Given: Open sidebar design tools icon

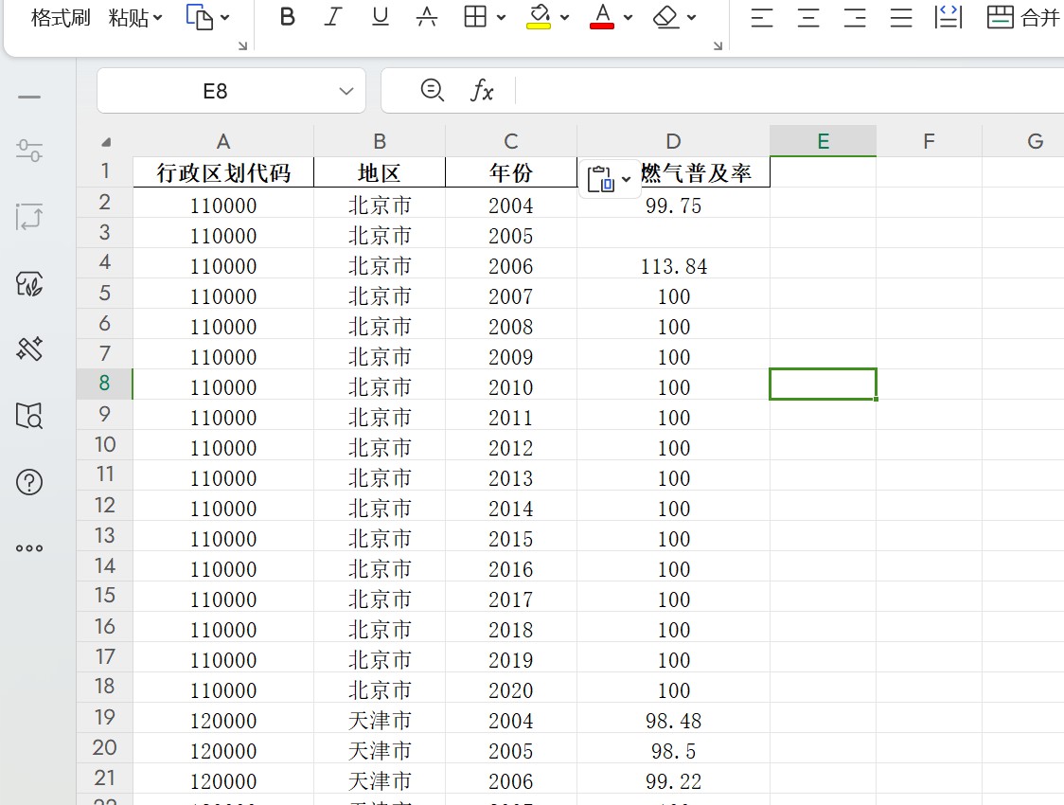Looking at the screenshot, I should point(29,349).
